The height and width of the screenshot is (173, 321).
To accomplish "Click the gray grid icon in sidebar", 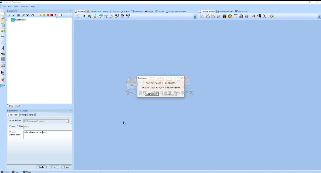I will click(x=3, y=59).
